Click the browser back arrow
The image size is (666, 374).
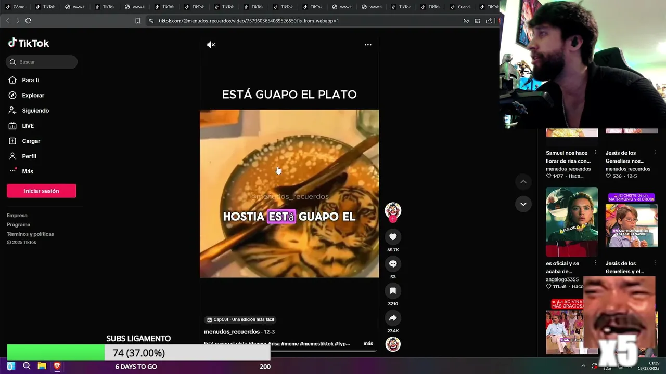(7, 21)
